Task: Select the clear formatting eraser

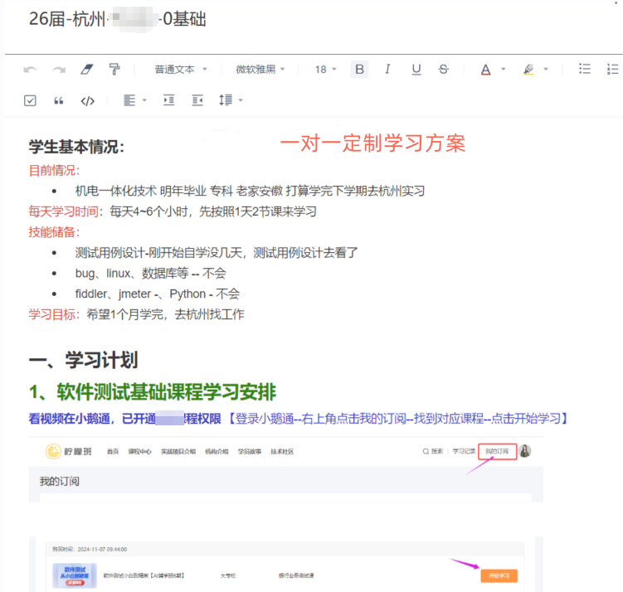Action: tap(87, 70)
